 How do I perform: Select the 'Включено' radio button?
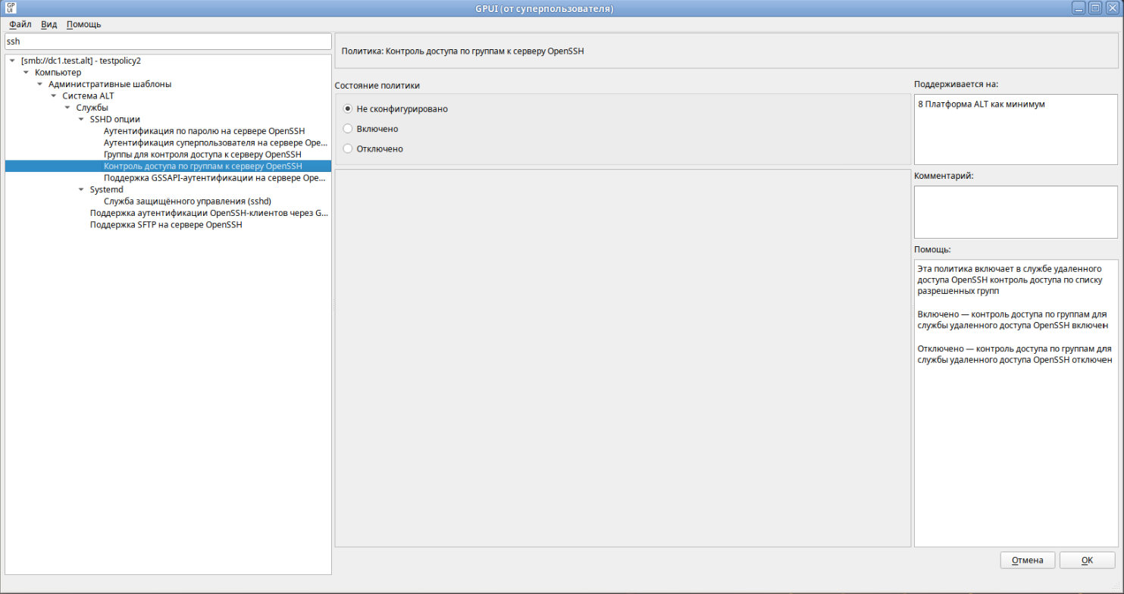coord(348,129)
